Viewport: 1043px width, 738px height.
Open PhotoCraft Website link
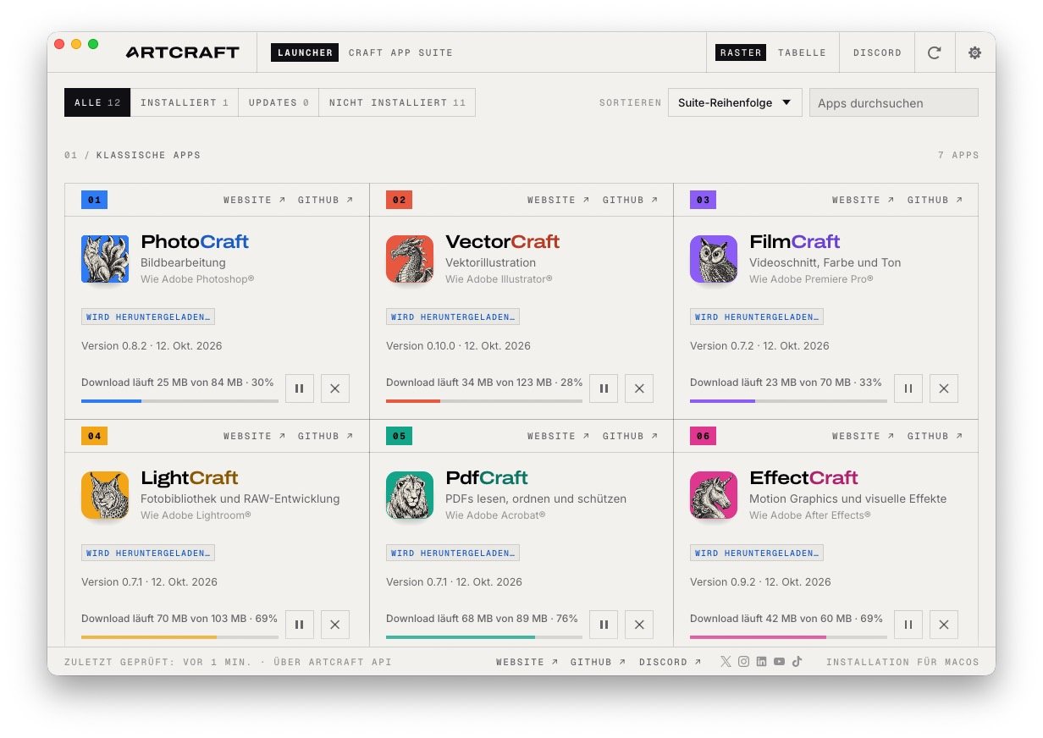coord(254,200)
